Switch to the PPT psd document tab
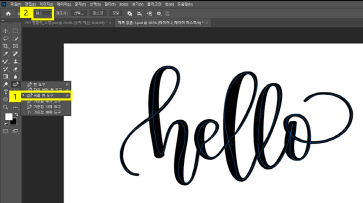Viewport: 363px width, 203px height. point(66,23)
